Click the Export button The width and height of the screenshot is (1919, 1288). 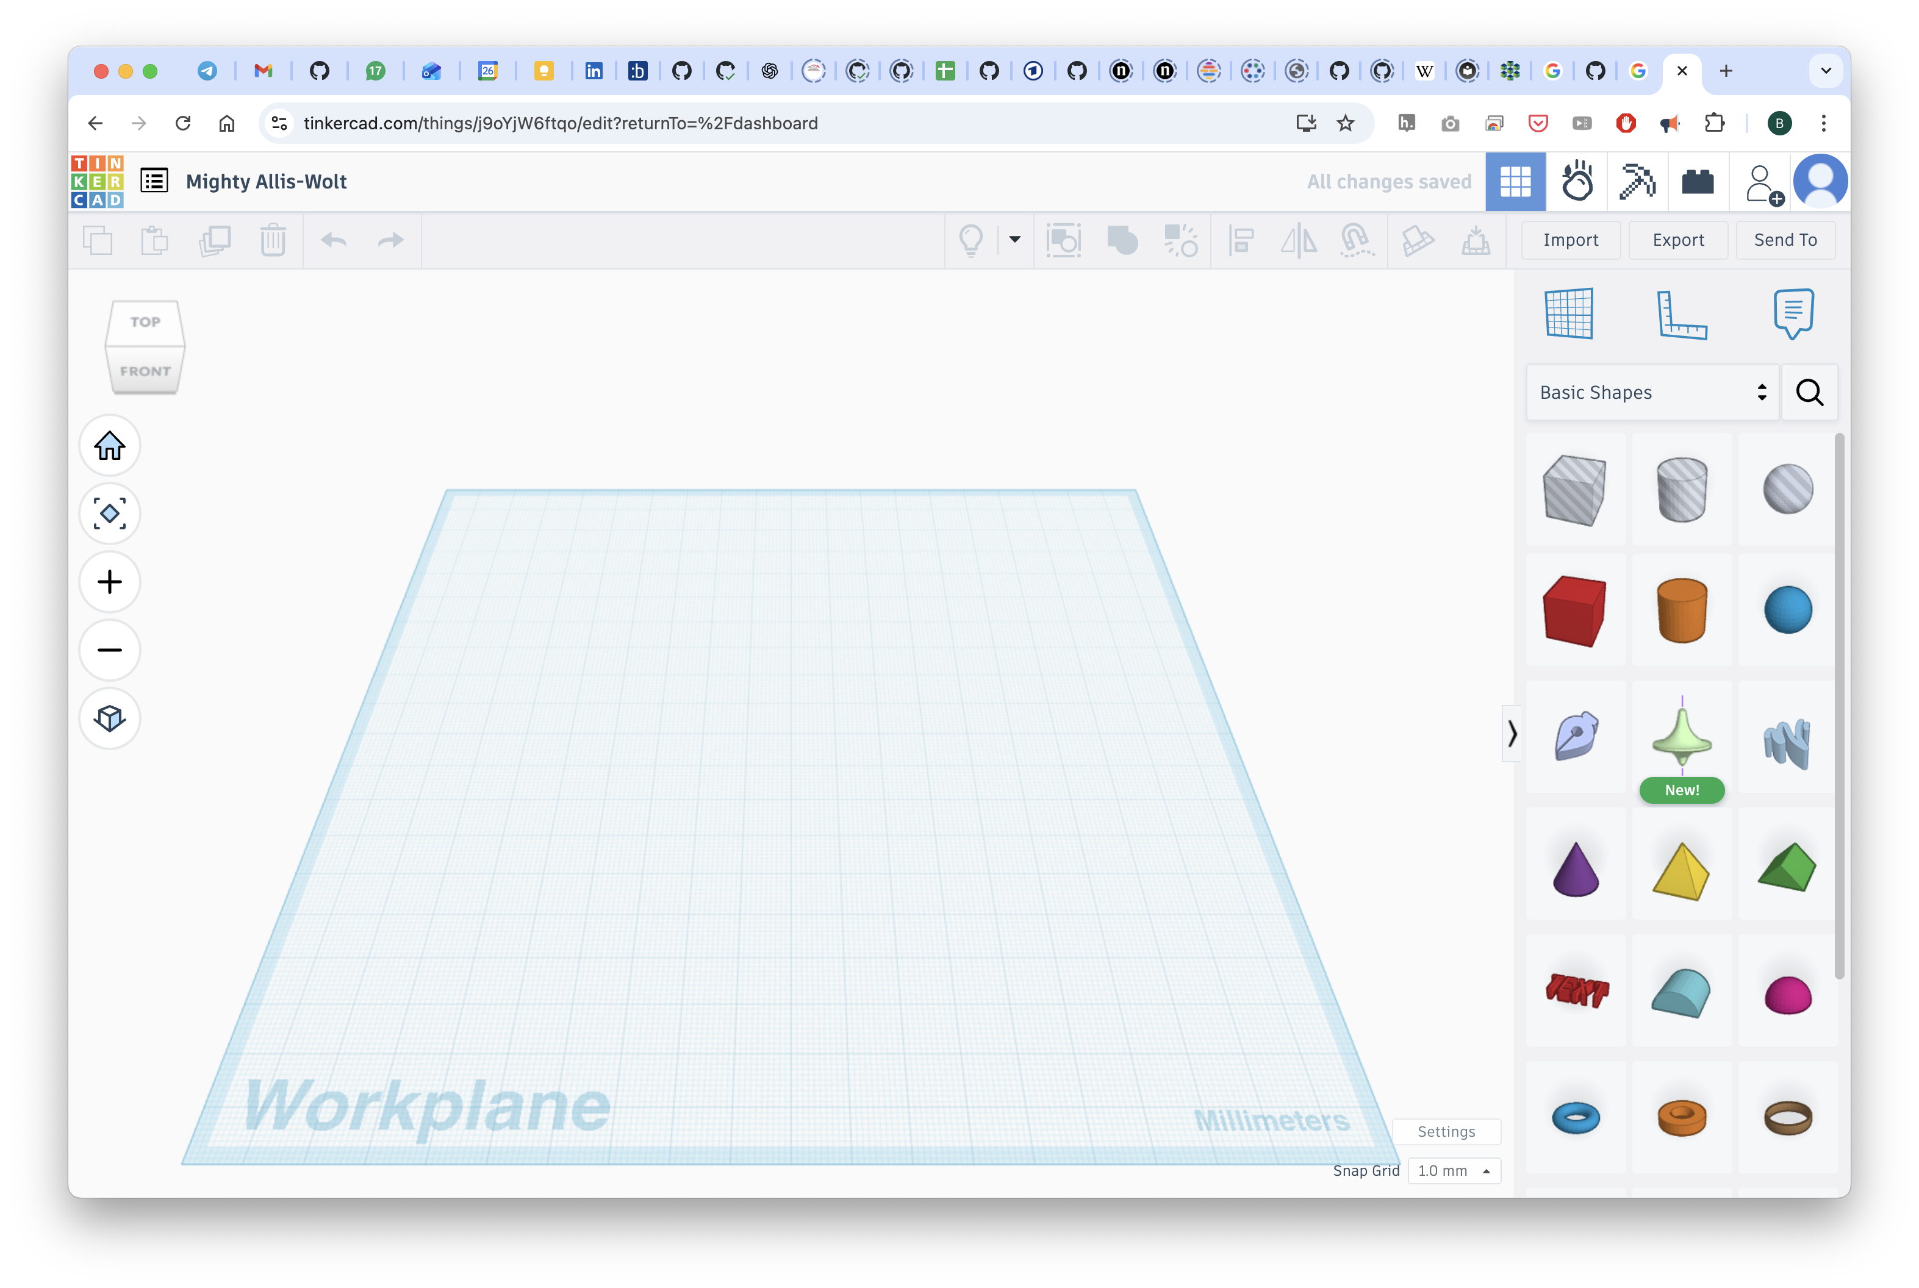point(1677,240)
